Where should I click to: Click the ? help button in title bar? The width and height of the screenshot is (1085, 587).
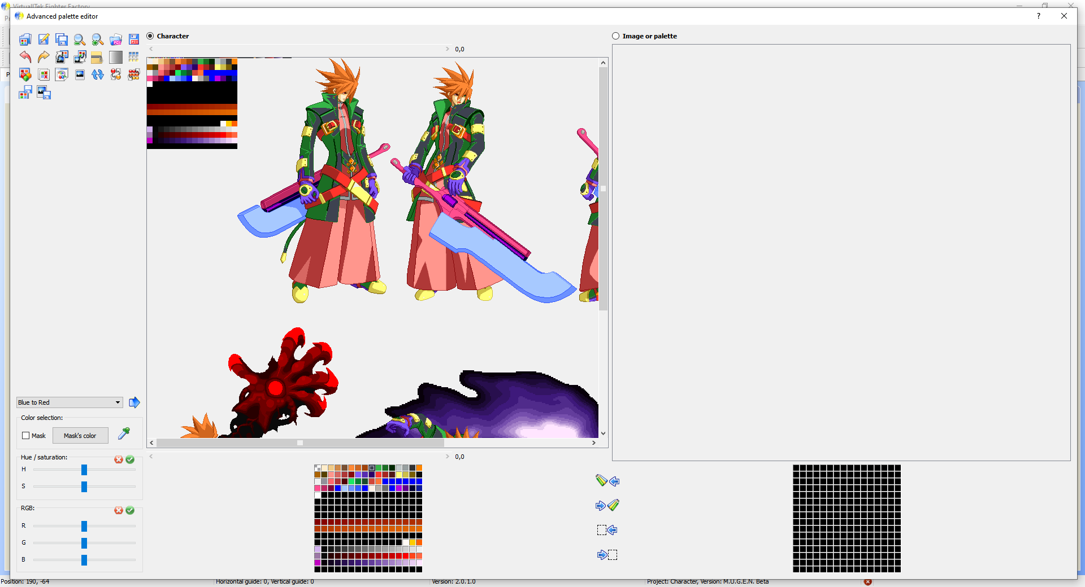point(1039,16)
